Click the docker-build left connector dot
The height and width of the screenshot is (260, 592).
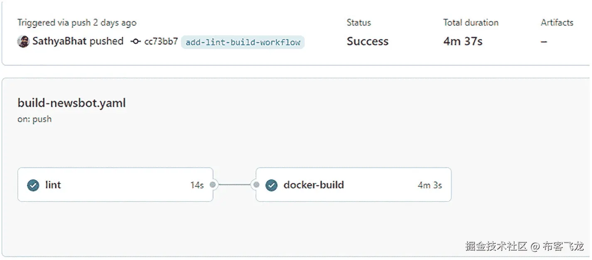tap(256, 185)
